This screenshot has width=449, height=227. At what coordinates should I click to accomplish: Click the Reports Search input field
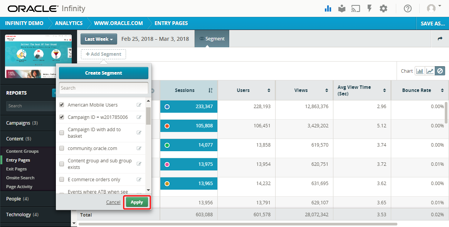pos(31,106)
